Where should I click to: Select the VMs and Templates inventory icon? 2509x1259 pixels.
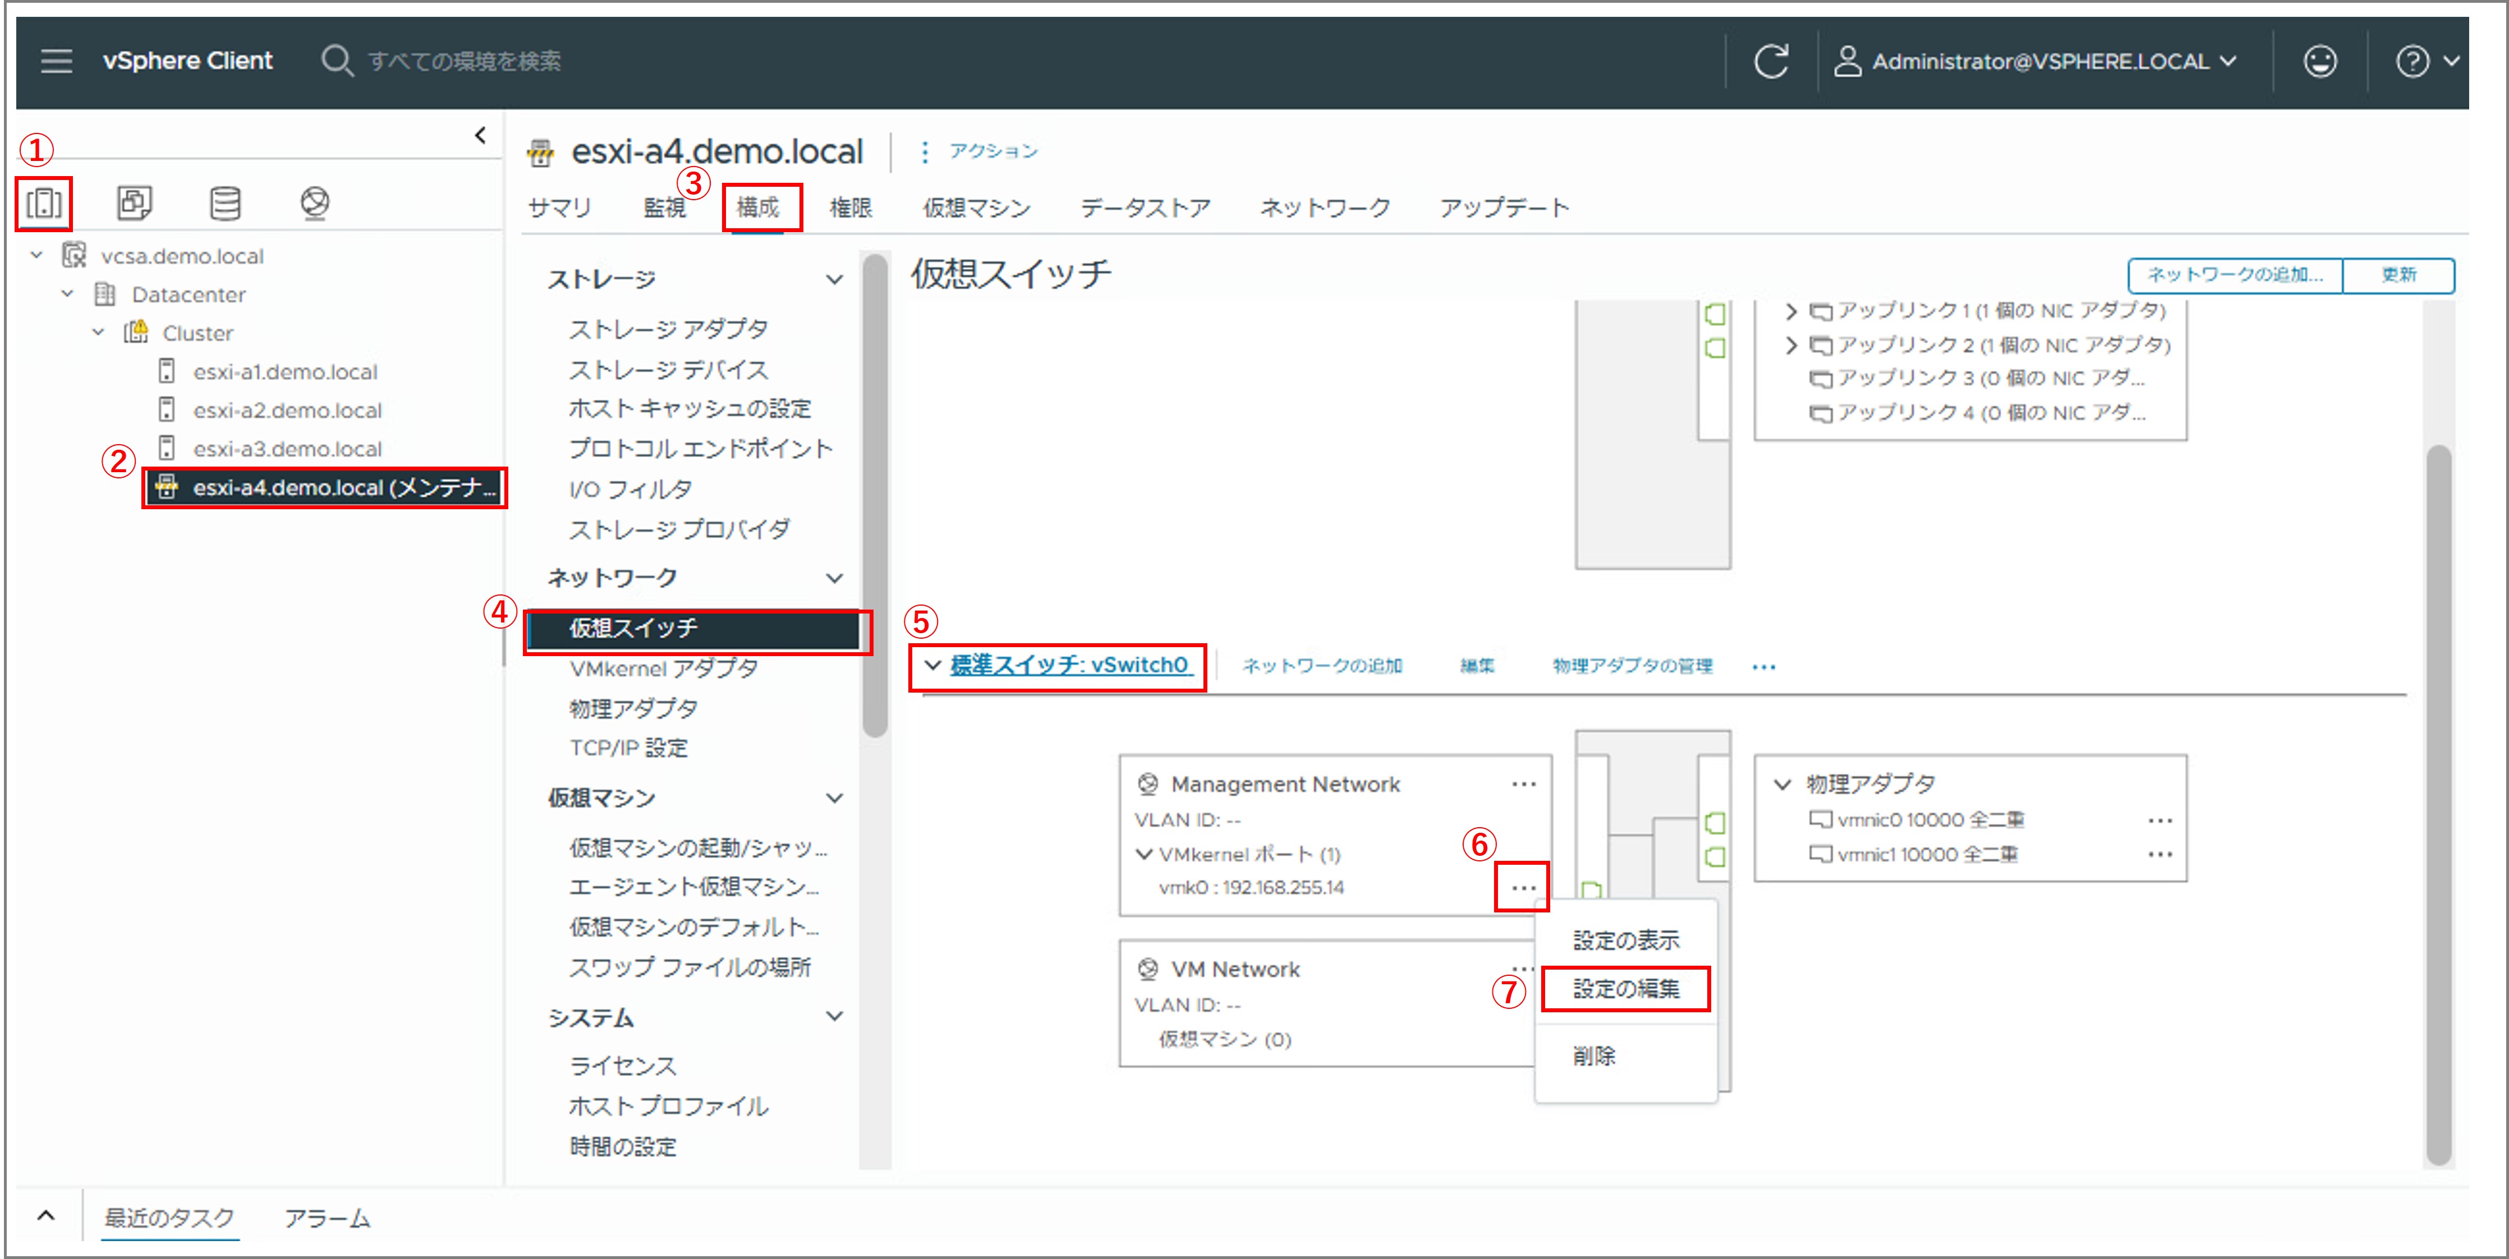[x=135, y=202]
